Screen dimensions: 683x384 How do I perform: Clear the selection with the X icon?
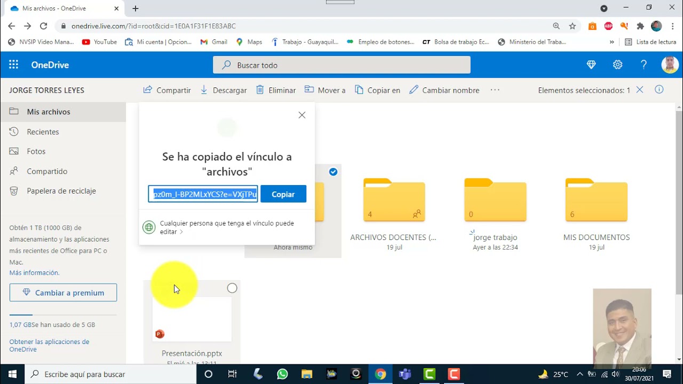point(640,90)
